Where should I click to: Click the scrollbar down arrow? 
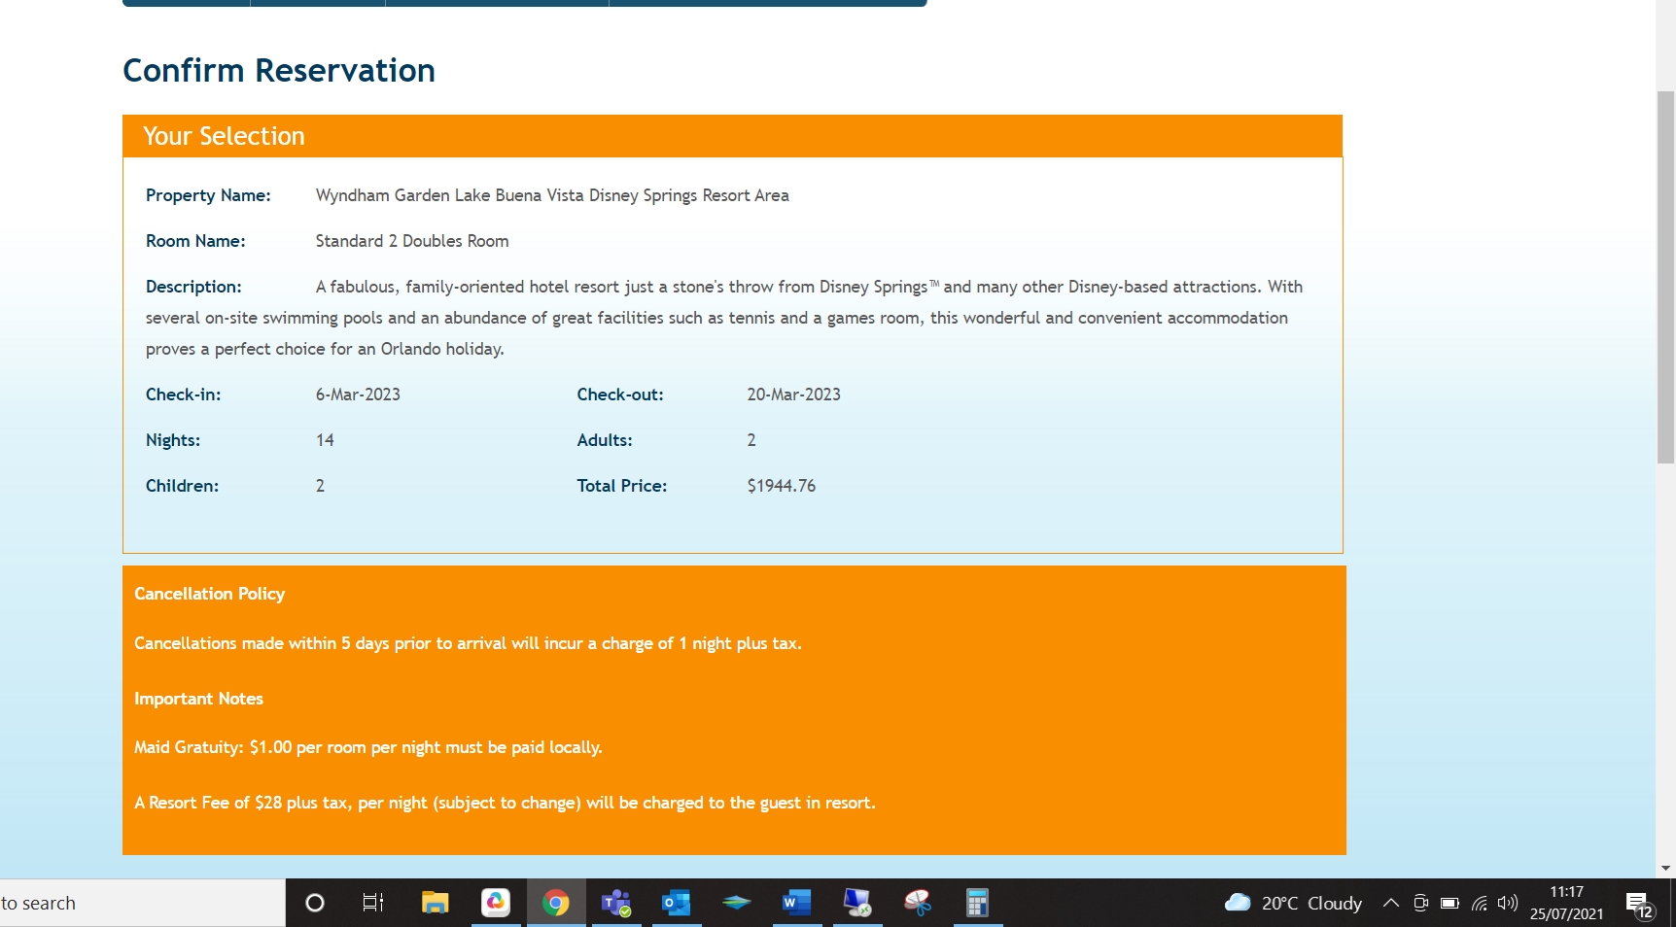(1665, 869)
